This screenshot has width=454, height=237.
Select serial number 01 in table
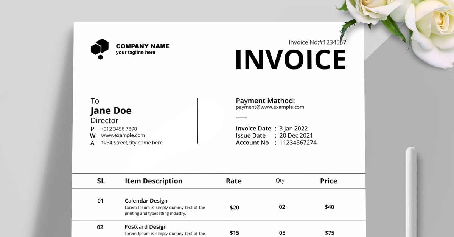pyautogui.click(x=100, y=201)
